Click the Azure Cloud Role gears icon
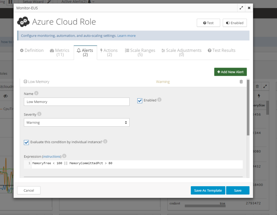The width and height of the screenshot is (277, 215). click(23, 22)
